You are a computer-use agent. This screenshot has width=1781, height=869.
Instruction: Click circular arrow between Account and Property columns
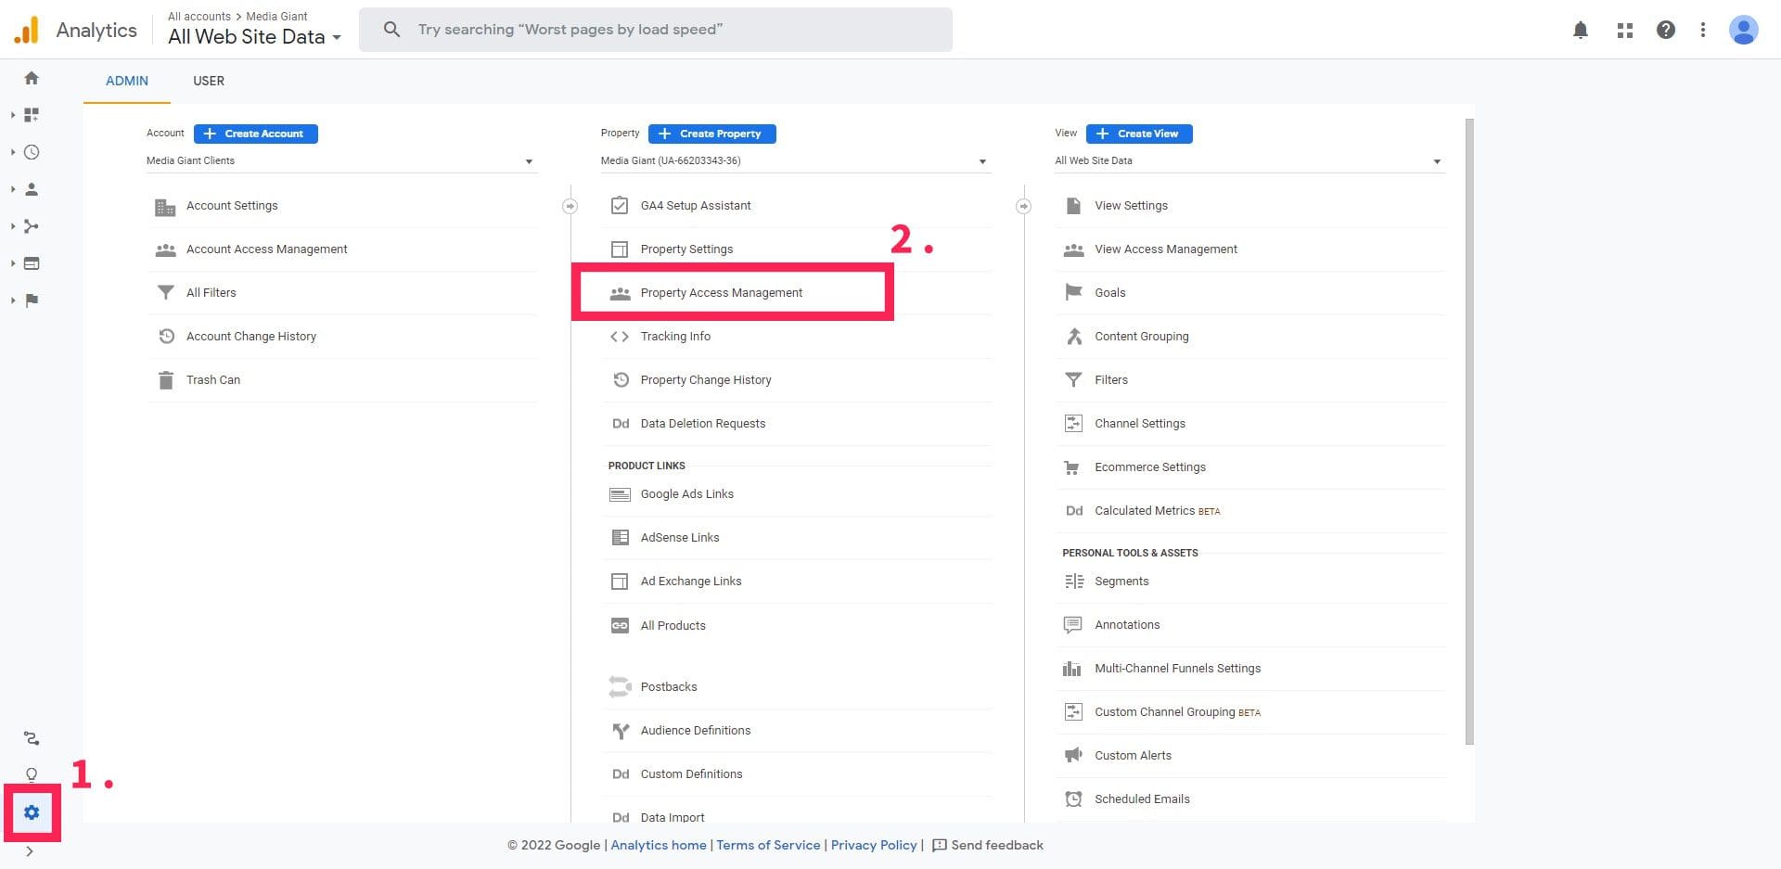coord(570,206)
